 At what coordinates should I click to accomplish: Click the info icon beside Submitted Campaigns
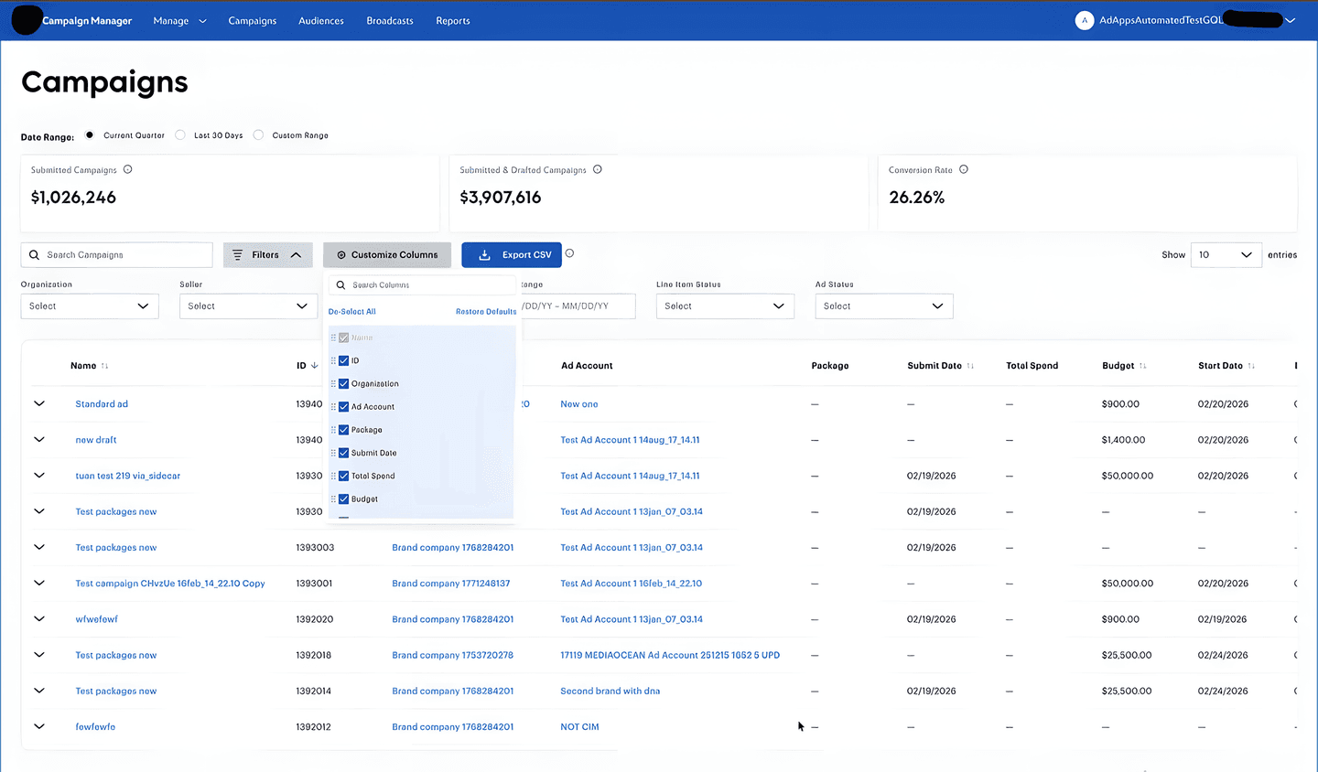pyautogui.click(x=127, y=169)
